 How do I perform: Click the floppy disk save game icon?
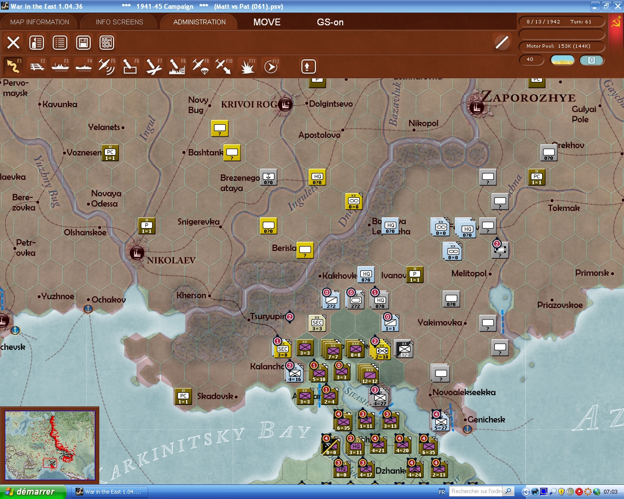[x=83, y=42]
